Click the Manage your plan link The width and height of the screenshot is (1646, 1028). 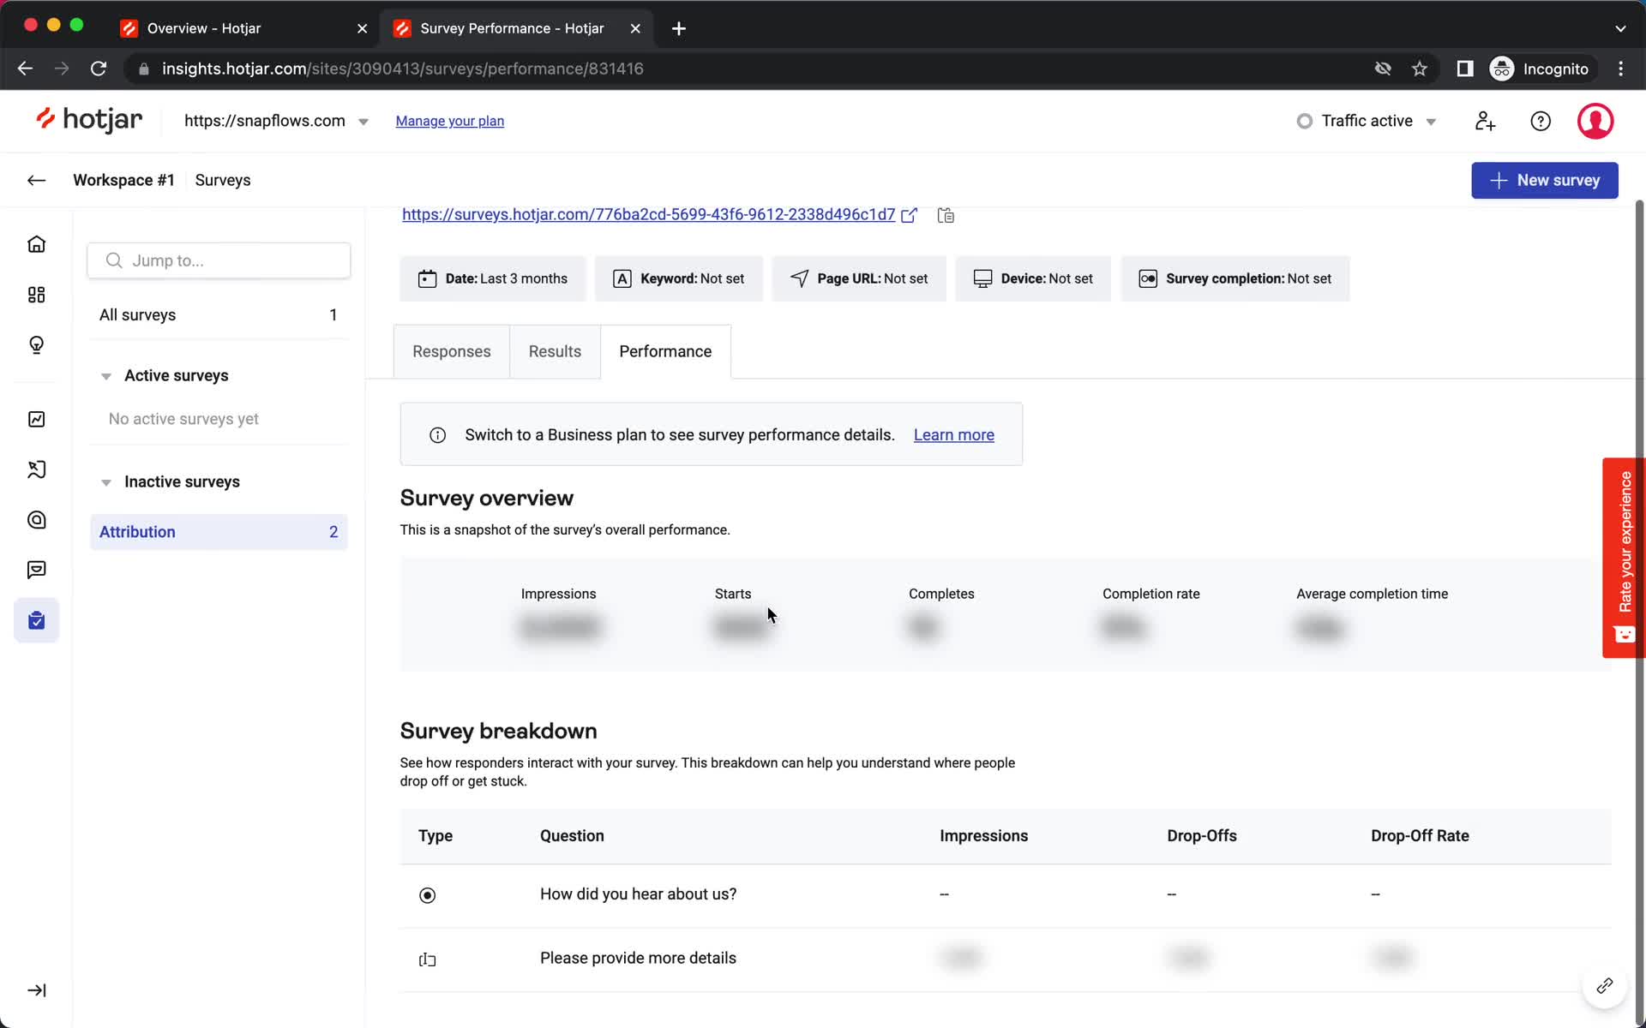(x=450, y=121)
